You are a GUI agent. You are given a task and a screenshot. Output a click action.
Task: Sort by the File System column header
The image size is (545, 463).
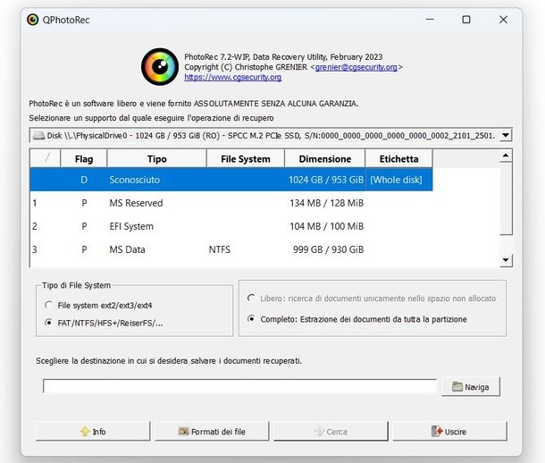click(246, 159)
